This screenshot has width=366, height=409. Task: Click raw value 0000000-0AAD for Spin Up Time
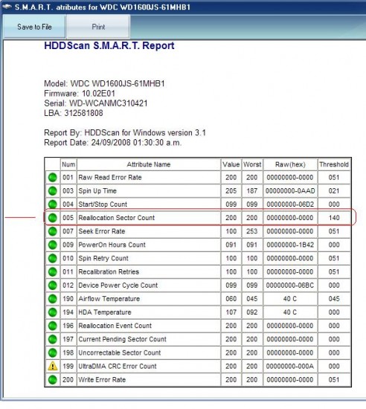click(x=290, y=191)
